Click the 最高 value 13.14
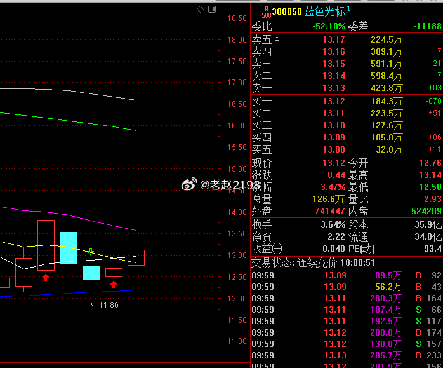The width and height of the screenshot is (443, 368). click(430, 175)
